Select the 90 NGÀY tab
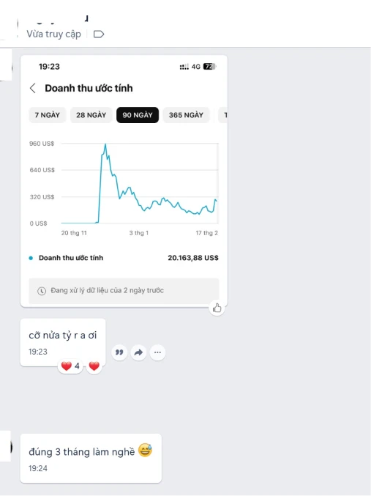Screen dimensions: 371x496 (138, 115)
